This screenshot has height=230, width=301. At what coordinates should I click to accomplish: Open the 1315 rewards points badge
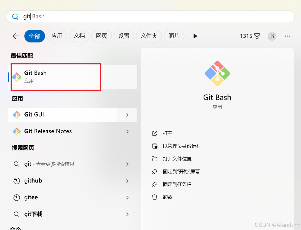point(250,36)
